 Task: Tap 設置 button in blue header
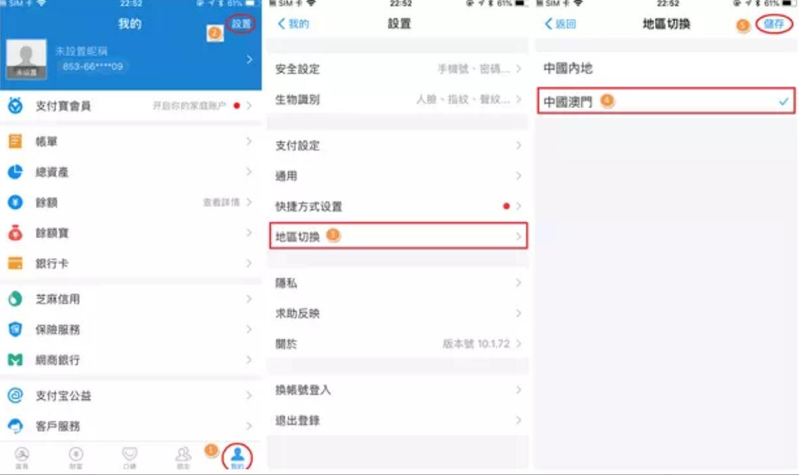(241, 24)
